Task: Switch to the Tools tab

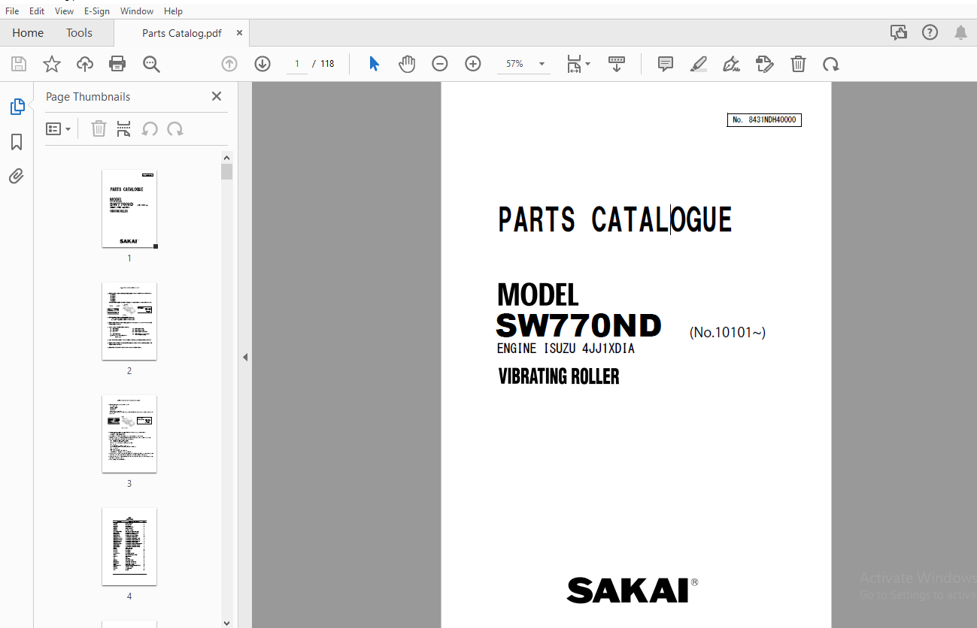Action: point(79,33)
